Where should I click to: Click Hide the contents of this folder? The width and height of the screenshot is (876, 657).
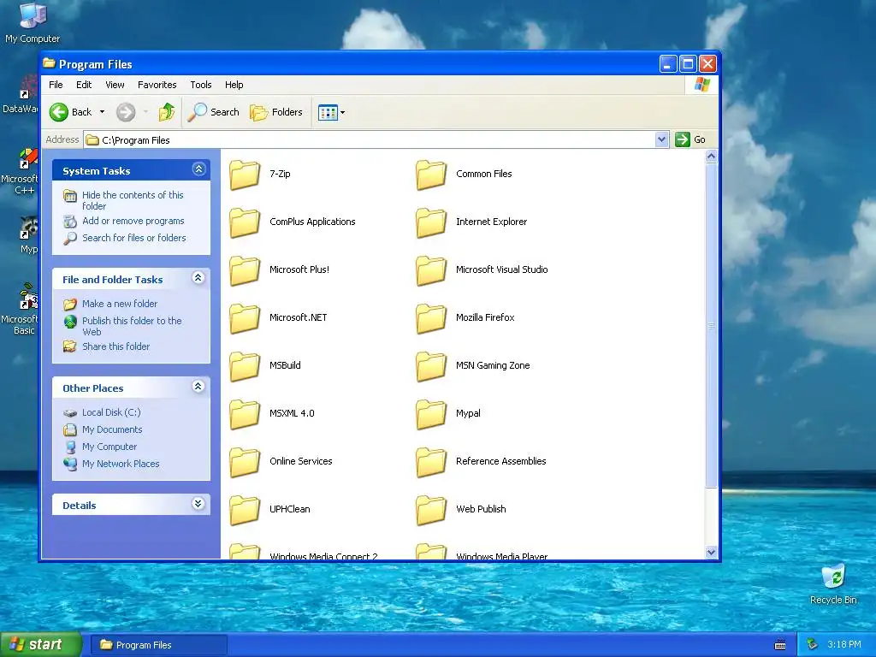[x=133, y=200]
